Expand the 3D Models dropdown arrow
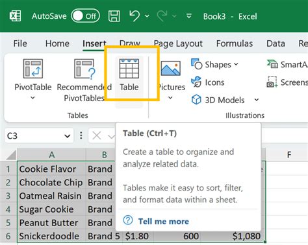This screenshot has width=308, height=245. click(257, 100)
